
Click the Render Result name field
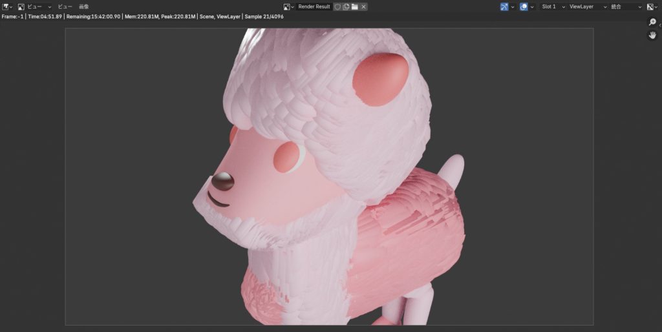click(x=314, y=6)
